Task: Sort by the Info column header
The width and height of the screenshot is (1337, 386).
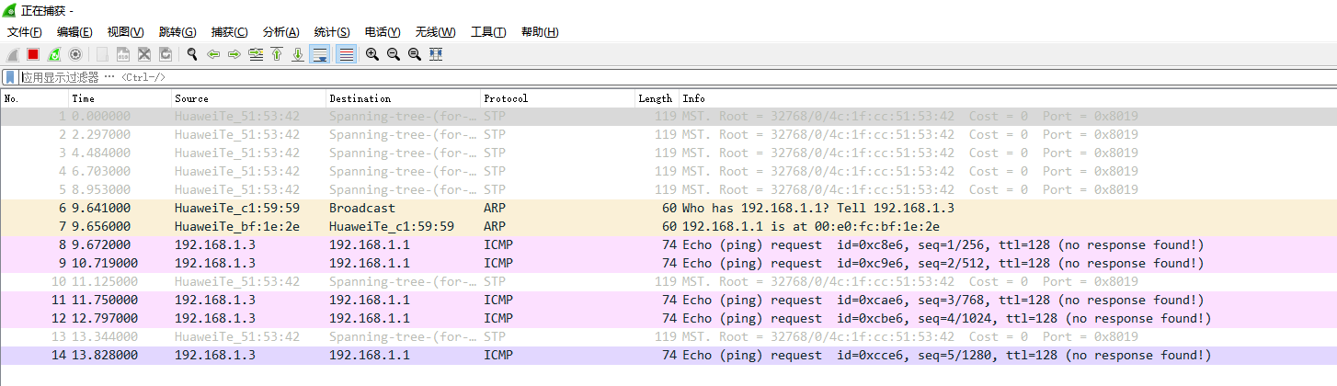Action: point(1008,98)
